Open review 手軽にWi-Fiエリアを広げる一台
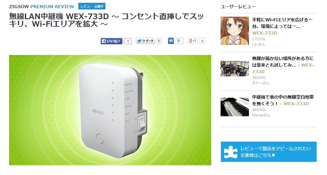 282,26
